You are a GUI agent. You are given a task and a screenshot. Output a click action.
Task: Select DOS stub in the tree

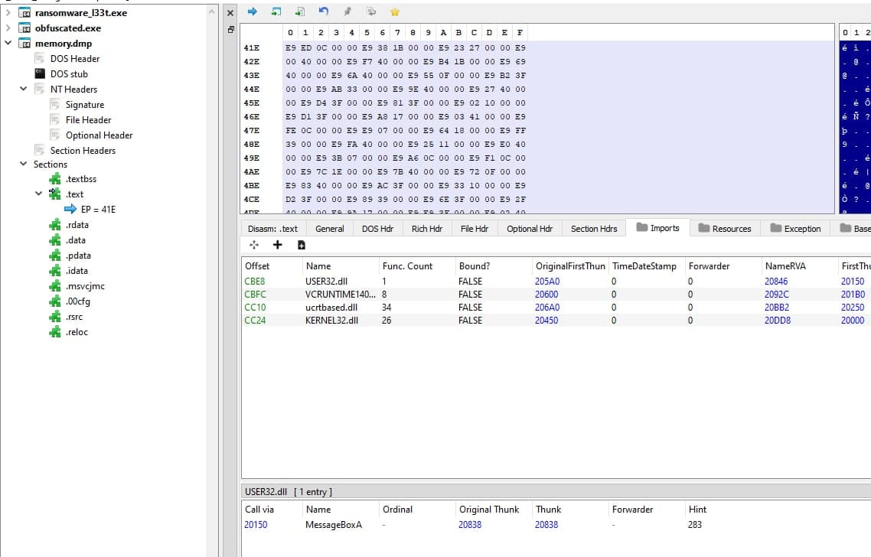click(69, 73)
